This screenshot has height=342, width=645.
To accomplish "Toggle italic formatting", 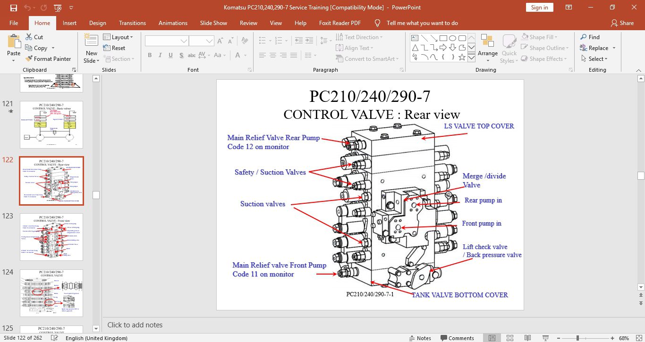I will click(x=160, y=55).
